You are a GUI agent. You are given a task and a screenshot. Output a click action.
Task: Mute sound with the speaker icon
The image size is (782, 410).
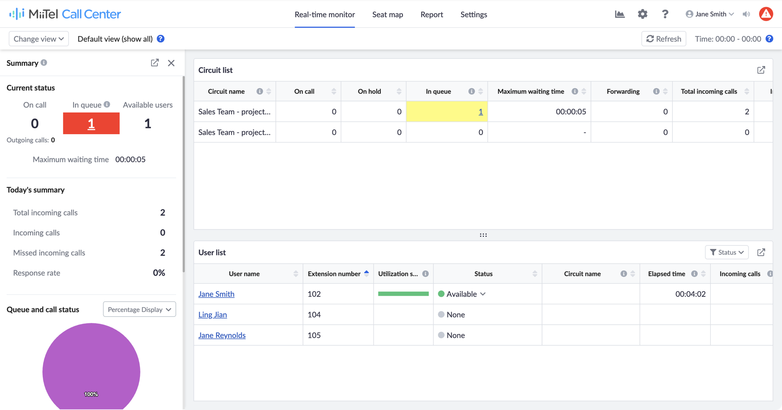pos(746,14)
